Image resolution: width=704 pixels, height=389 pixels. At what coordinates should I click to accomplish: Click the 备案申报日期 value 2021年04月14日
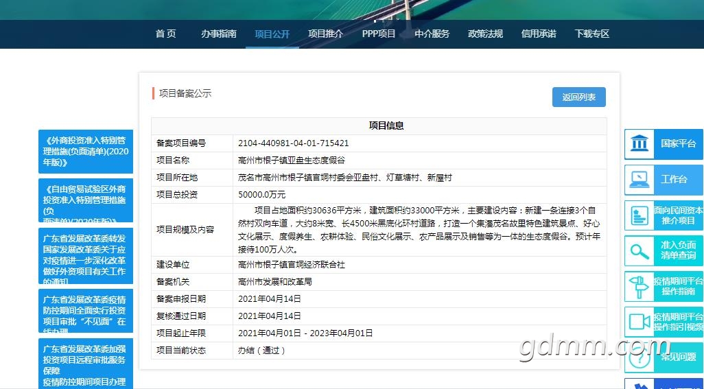coord(270,299)
